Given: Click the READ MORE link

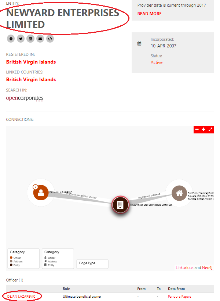Looking at the screenshot, I should (149, 14).
